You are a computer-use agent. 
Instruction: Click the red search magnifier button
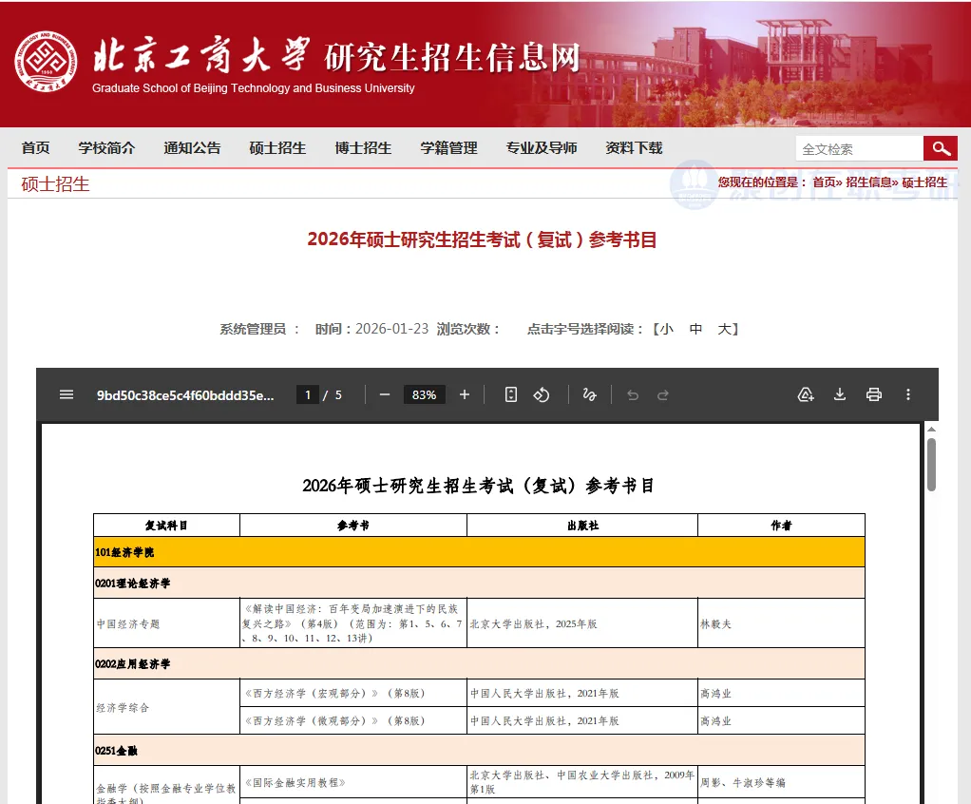tap(941, 148)
